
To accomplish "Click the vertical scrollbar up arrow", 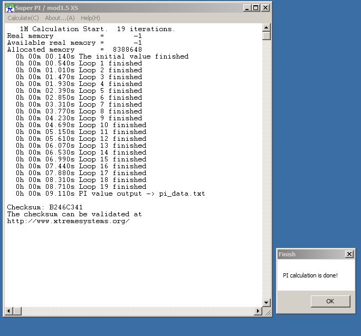I will tap(267, 27).
